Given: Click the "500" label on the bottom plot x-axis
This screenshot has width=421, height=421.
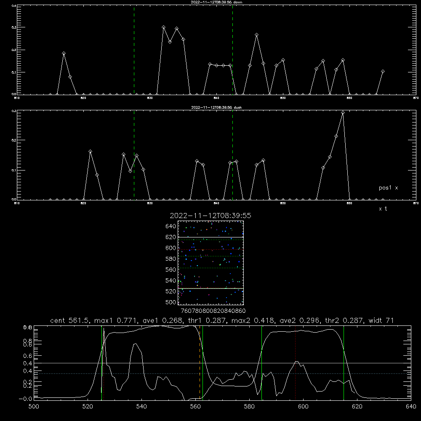Looking at the screenshot, I should [34, 407].
